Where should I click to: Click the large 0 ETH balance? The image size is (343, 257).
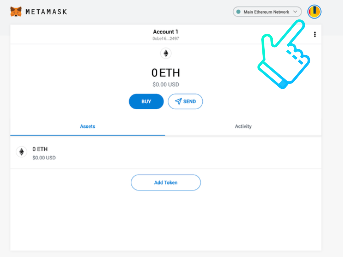point(166,73)
